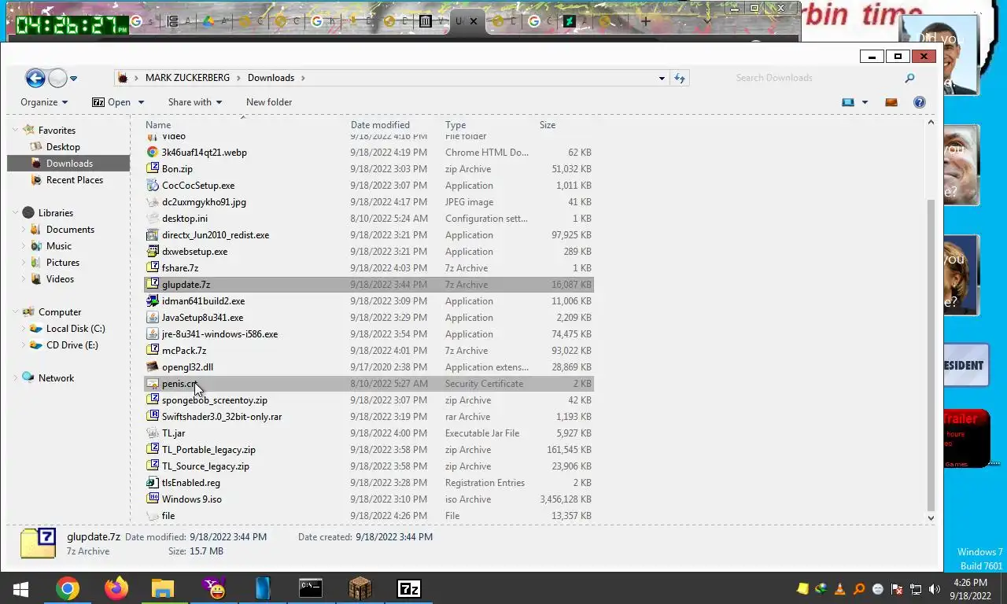
Task: Expand the arrow after Downloads breadcrumb
Action: [302, 78]
